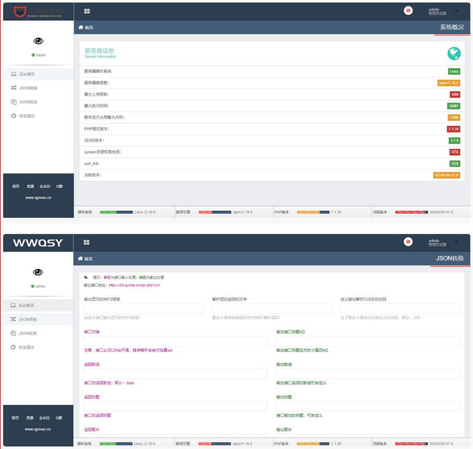Viewport: 473px width, 449px height.
Task: Click the tag icon before the 提示 hint text
Action: (86, 277)
